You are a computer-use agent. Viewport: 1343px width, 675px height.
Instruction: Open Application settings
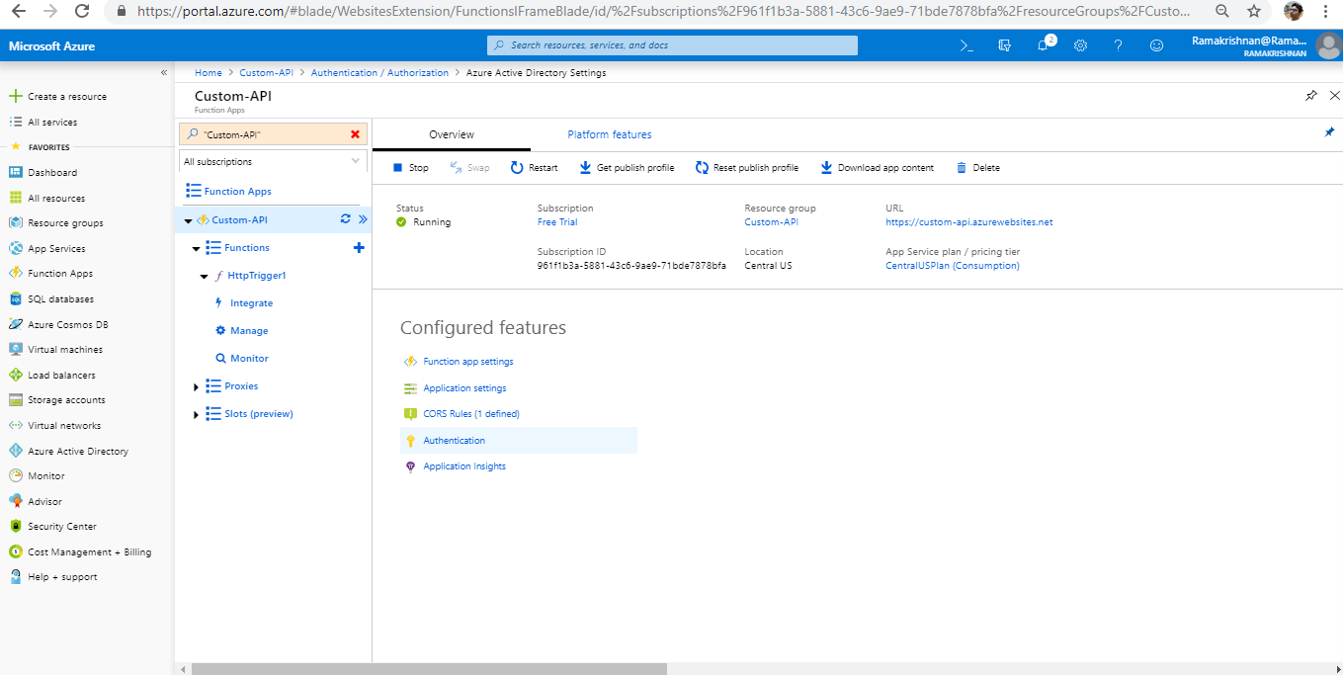tap(464, 388)
